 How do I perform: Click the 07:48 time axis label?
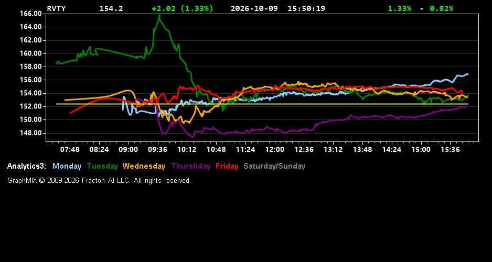pyautogui.click(x=70, y=150)
